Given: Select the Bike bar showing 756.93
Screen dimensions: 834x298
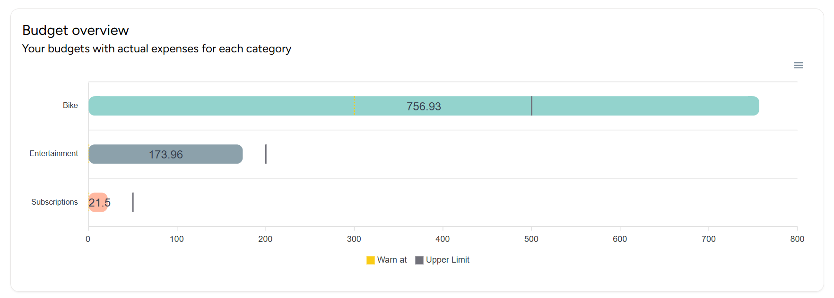Looking at the screenshot, I should click(236, 106).
